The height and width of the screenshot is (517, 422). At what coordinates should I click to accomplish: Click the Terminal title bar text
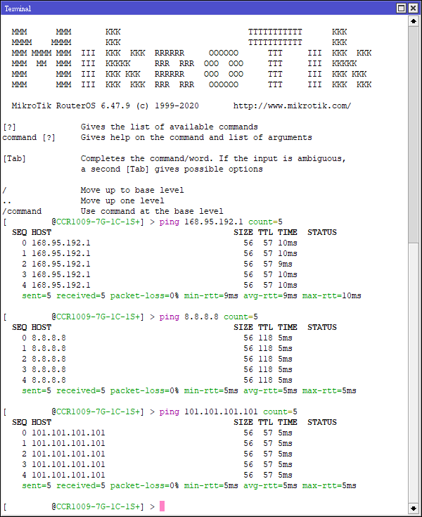click(x=18, y=8)
